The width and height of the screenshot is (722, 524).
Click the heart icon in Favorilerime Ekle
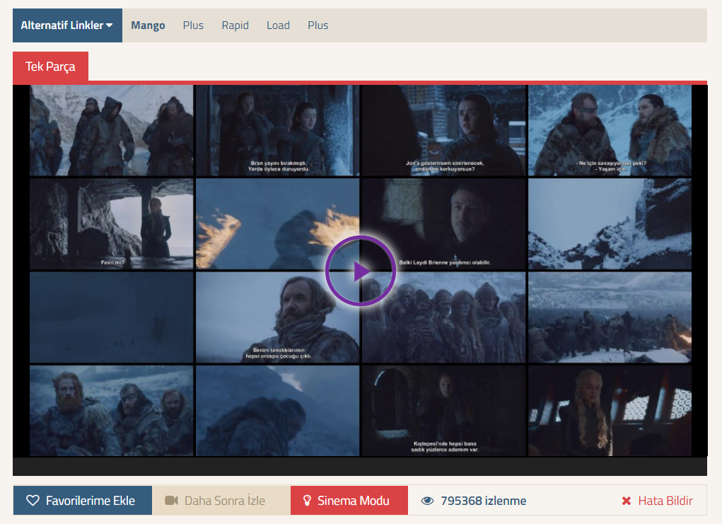click(33, 501)
